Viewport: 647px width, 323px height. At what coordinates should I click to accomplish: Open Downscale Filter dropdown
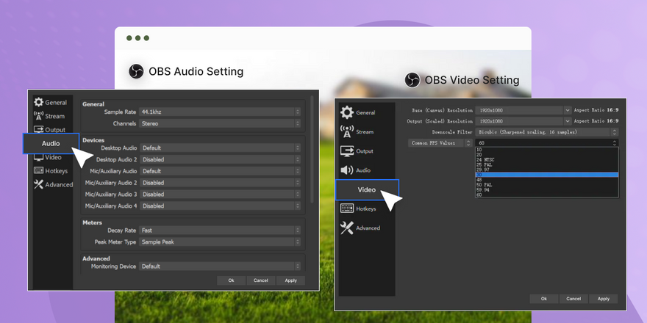point(547,132)
